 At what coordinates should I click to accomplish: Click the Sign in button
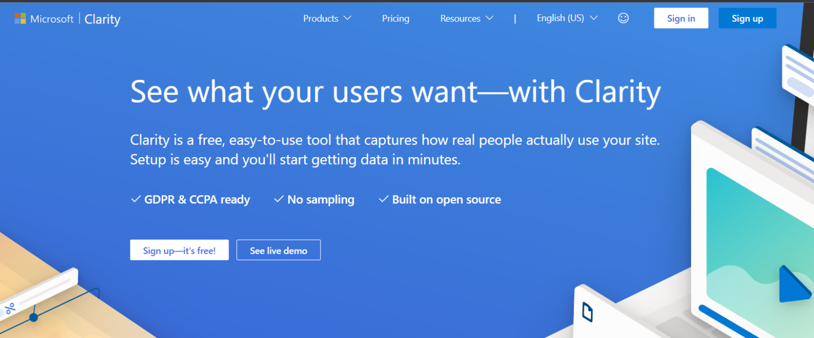click(681, 18)
